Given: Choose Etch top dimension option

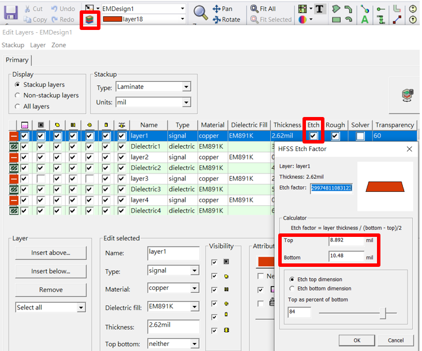Looking at the screenshot, I should (x=292, y=280).
